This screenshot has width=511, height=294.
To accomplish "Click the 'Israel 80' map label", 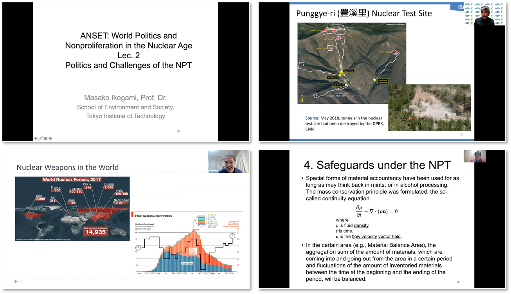I will pos(71,201).
